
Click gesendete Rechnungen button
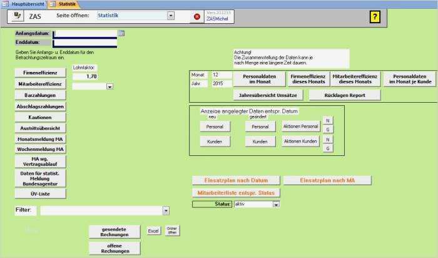[115, 232]
